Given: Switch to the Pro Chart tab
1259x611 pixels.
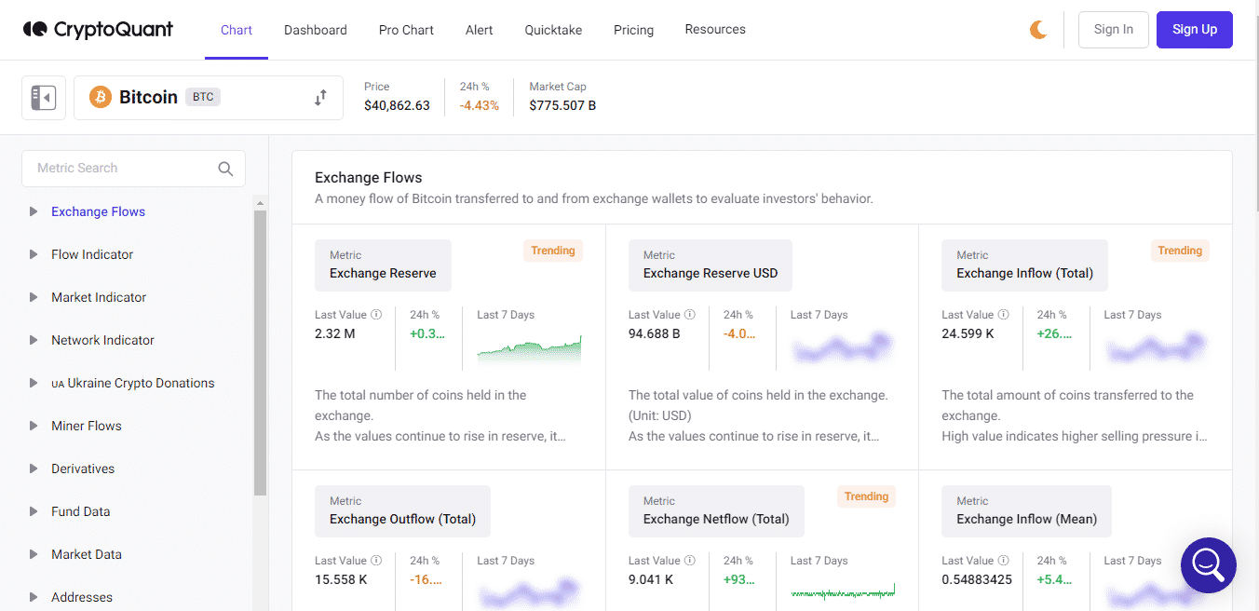Looking at the screenshot, I should [406, 30].
